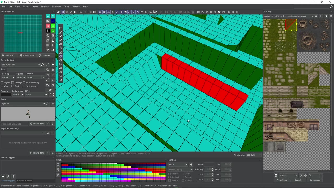The height and width of the screenshot is (188, 334).
Task: Click the lighting Color swatch
Action: tap(209, 164)
